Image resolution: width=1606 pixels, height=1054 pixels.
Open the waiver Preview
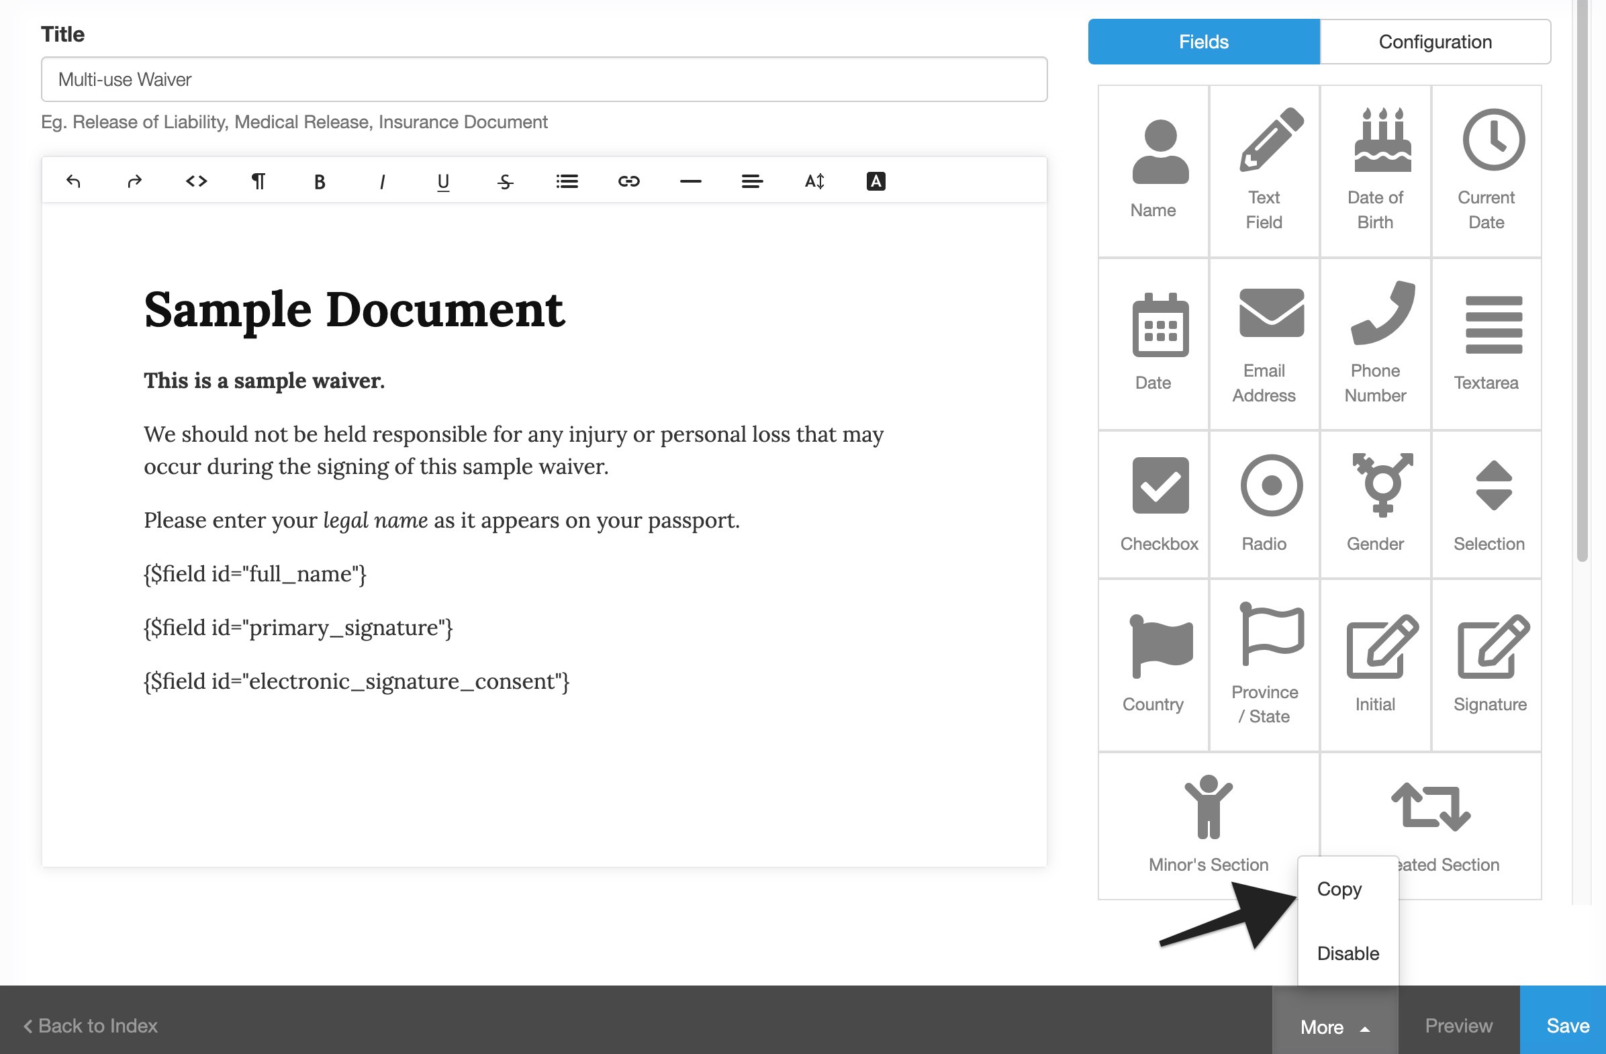1458,1026
